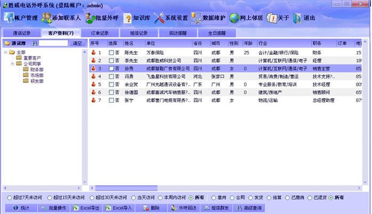Select 超过15天未访问 radio button
The image size is (372, 214).
coord(50,197)
